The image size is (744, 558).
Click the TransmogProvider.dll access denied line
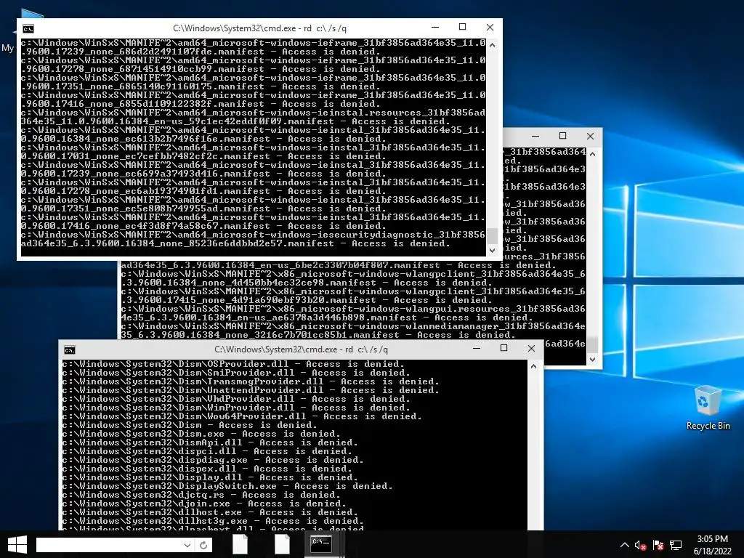pyautogui.click(x=251, y=381)
